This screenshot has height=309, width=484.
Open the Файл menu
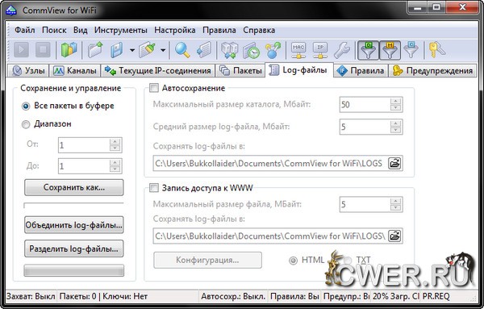pyautogui.click(x=25, y=30)
